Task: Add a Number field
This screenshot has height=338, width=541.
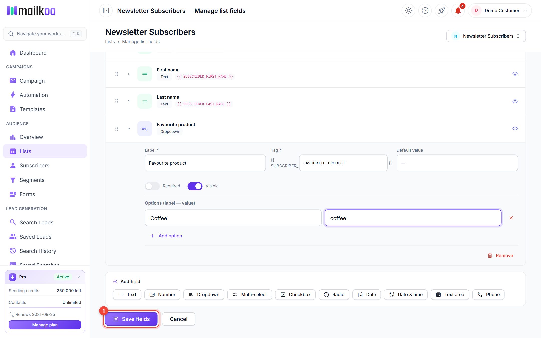Action: 162,295
